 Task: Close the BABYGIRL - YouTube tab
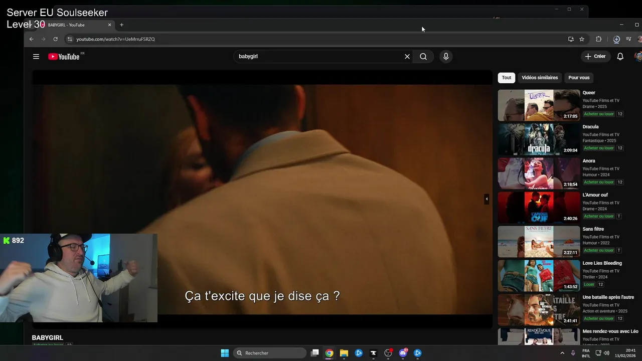(109, 25)
